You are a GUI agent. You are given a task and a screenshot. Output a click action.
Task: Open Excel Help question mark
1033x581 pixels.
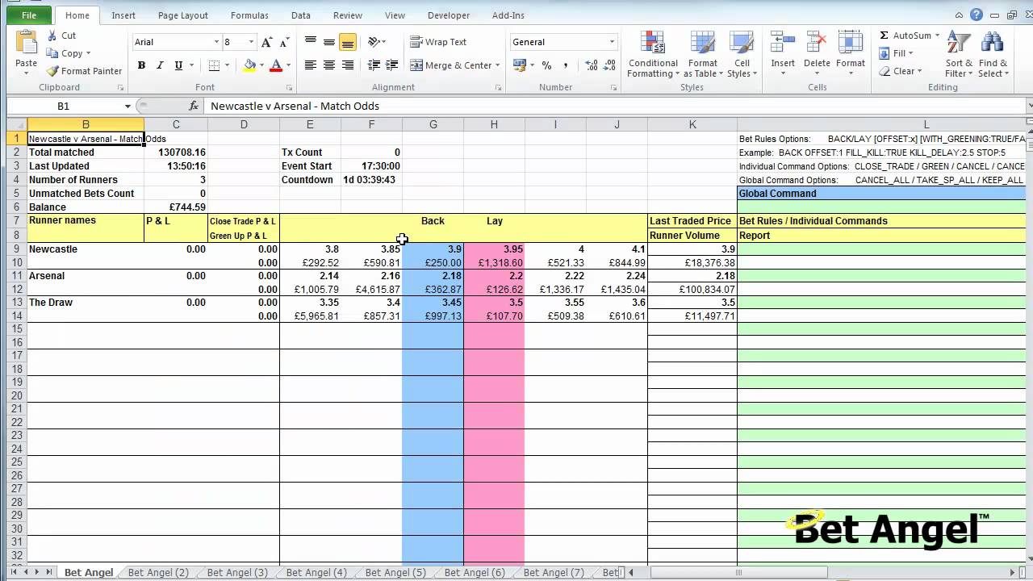pos(977,15)
